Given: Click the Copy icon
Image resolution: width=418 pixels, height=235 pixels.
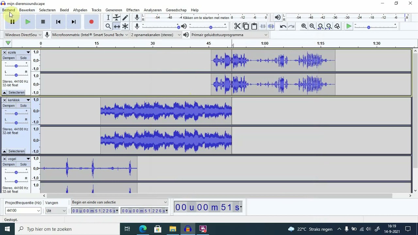Looking at the screenshot, I should click(246, 26).
